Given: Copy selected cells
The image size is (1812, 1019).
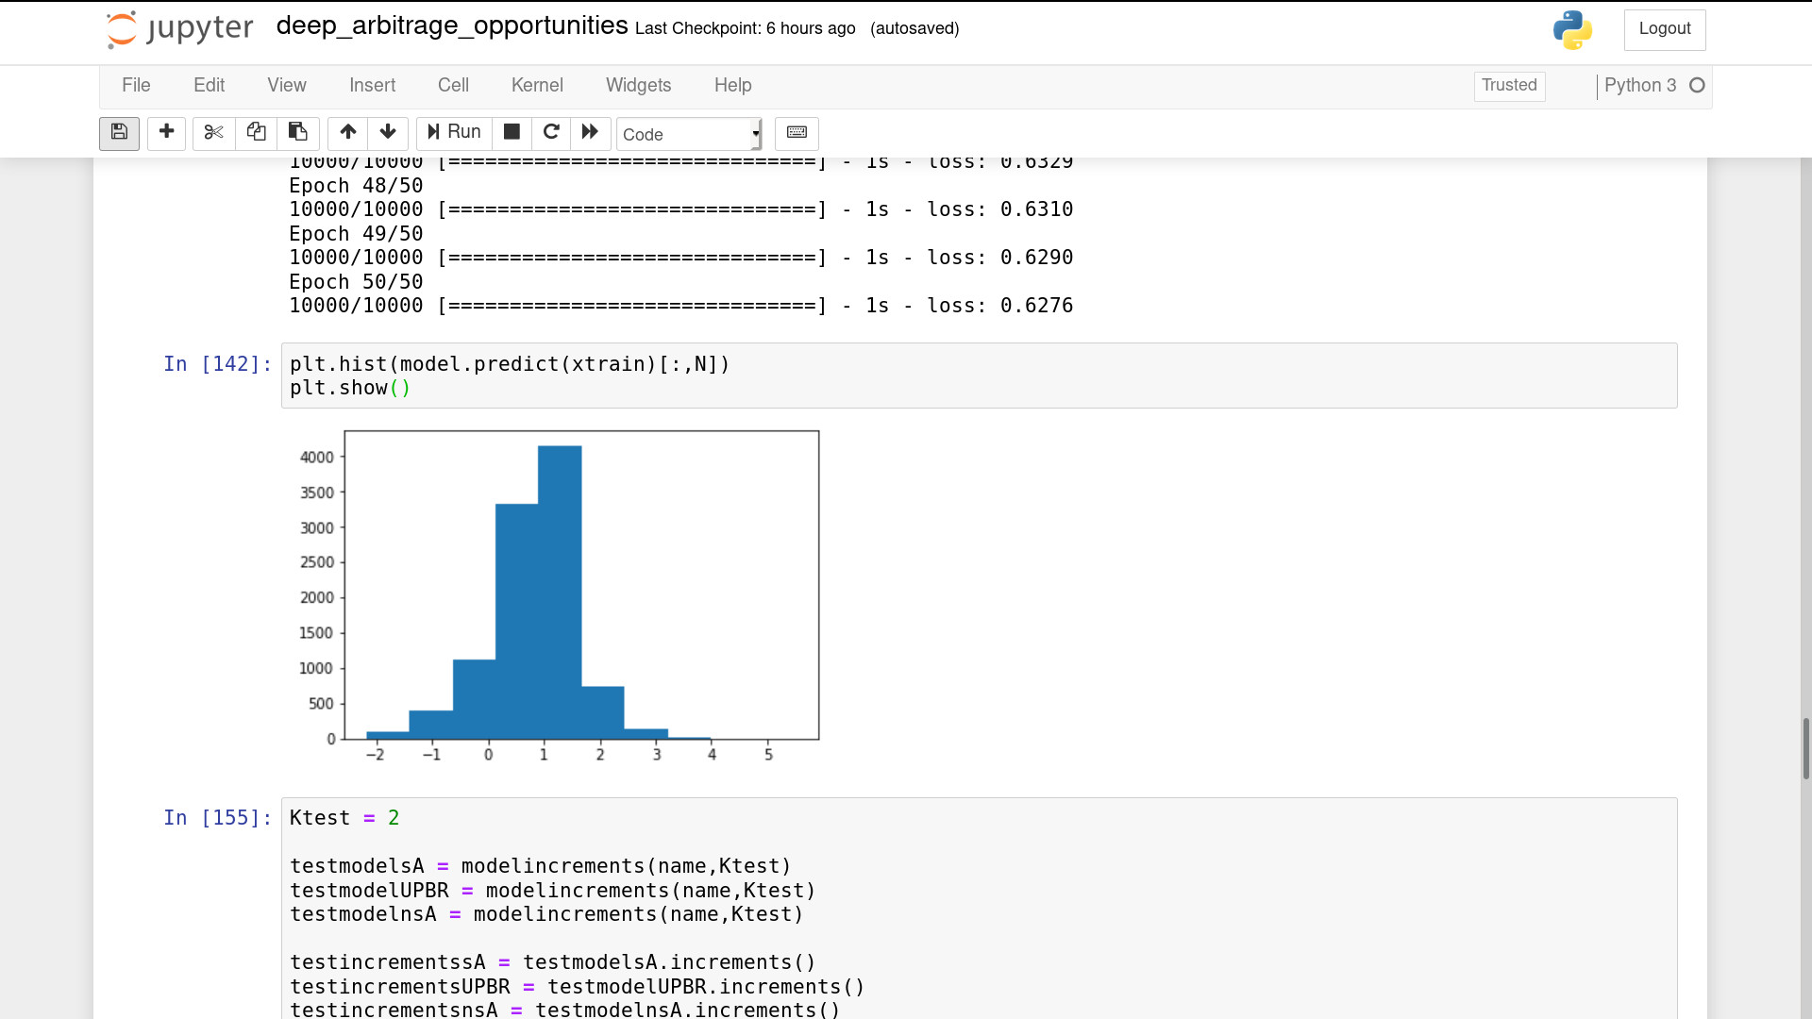Looking at the screenshot, I should coord(256,133).
